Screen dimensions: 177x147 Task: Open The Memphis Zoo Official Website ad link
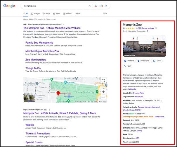(x=52, y=28)
